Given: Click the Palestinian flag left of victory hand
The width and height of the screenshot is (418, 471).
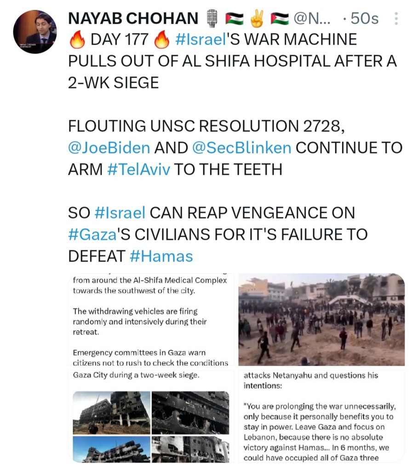Looking at the screenshot, I should pos(235,19).
